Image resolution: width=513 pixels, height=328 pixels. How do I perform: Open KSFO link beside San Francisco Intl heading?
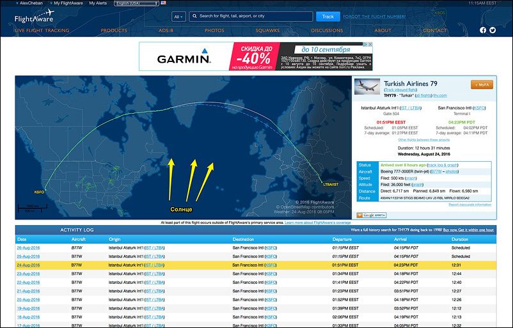tap(479, 108)
